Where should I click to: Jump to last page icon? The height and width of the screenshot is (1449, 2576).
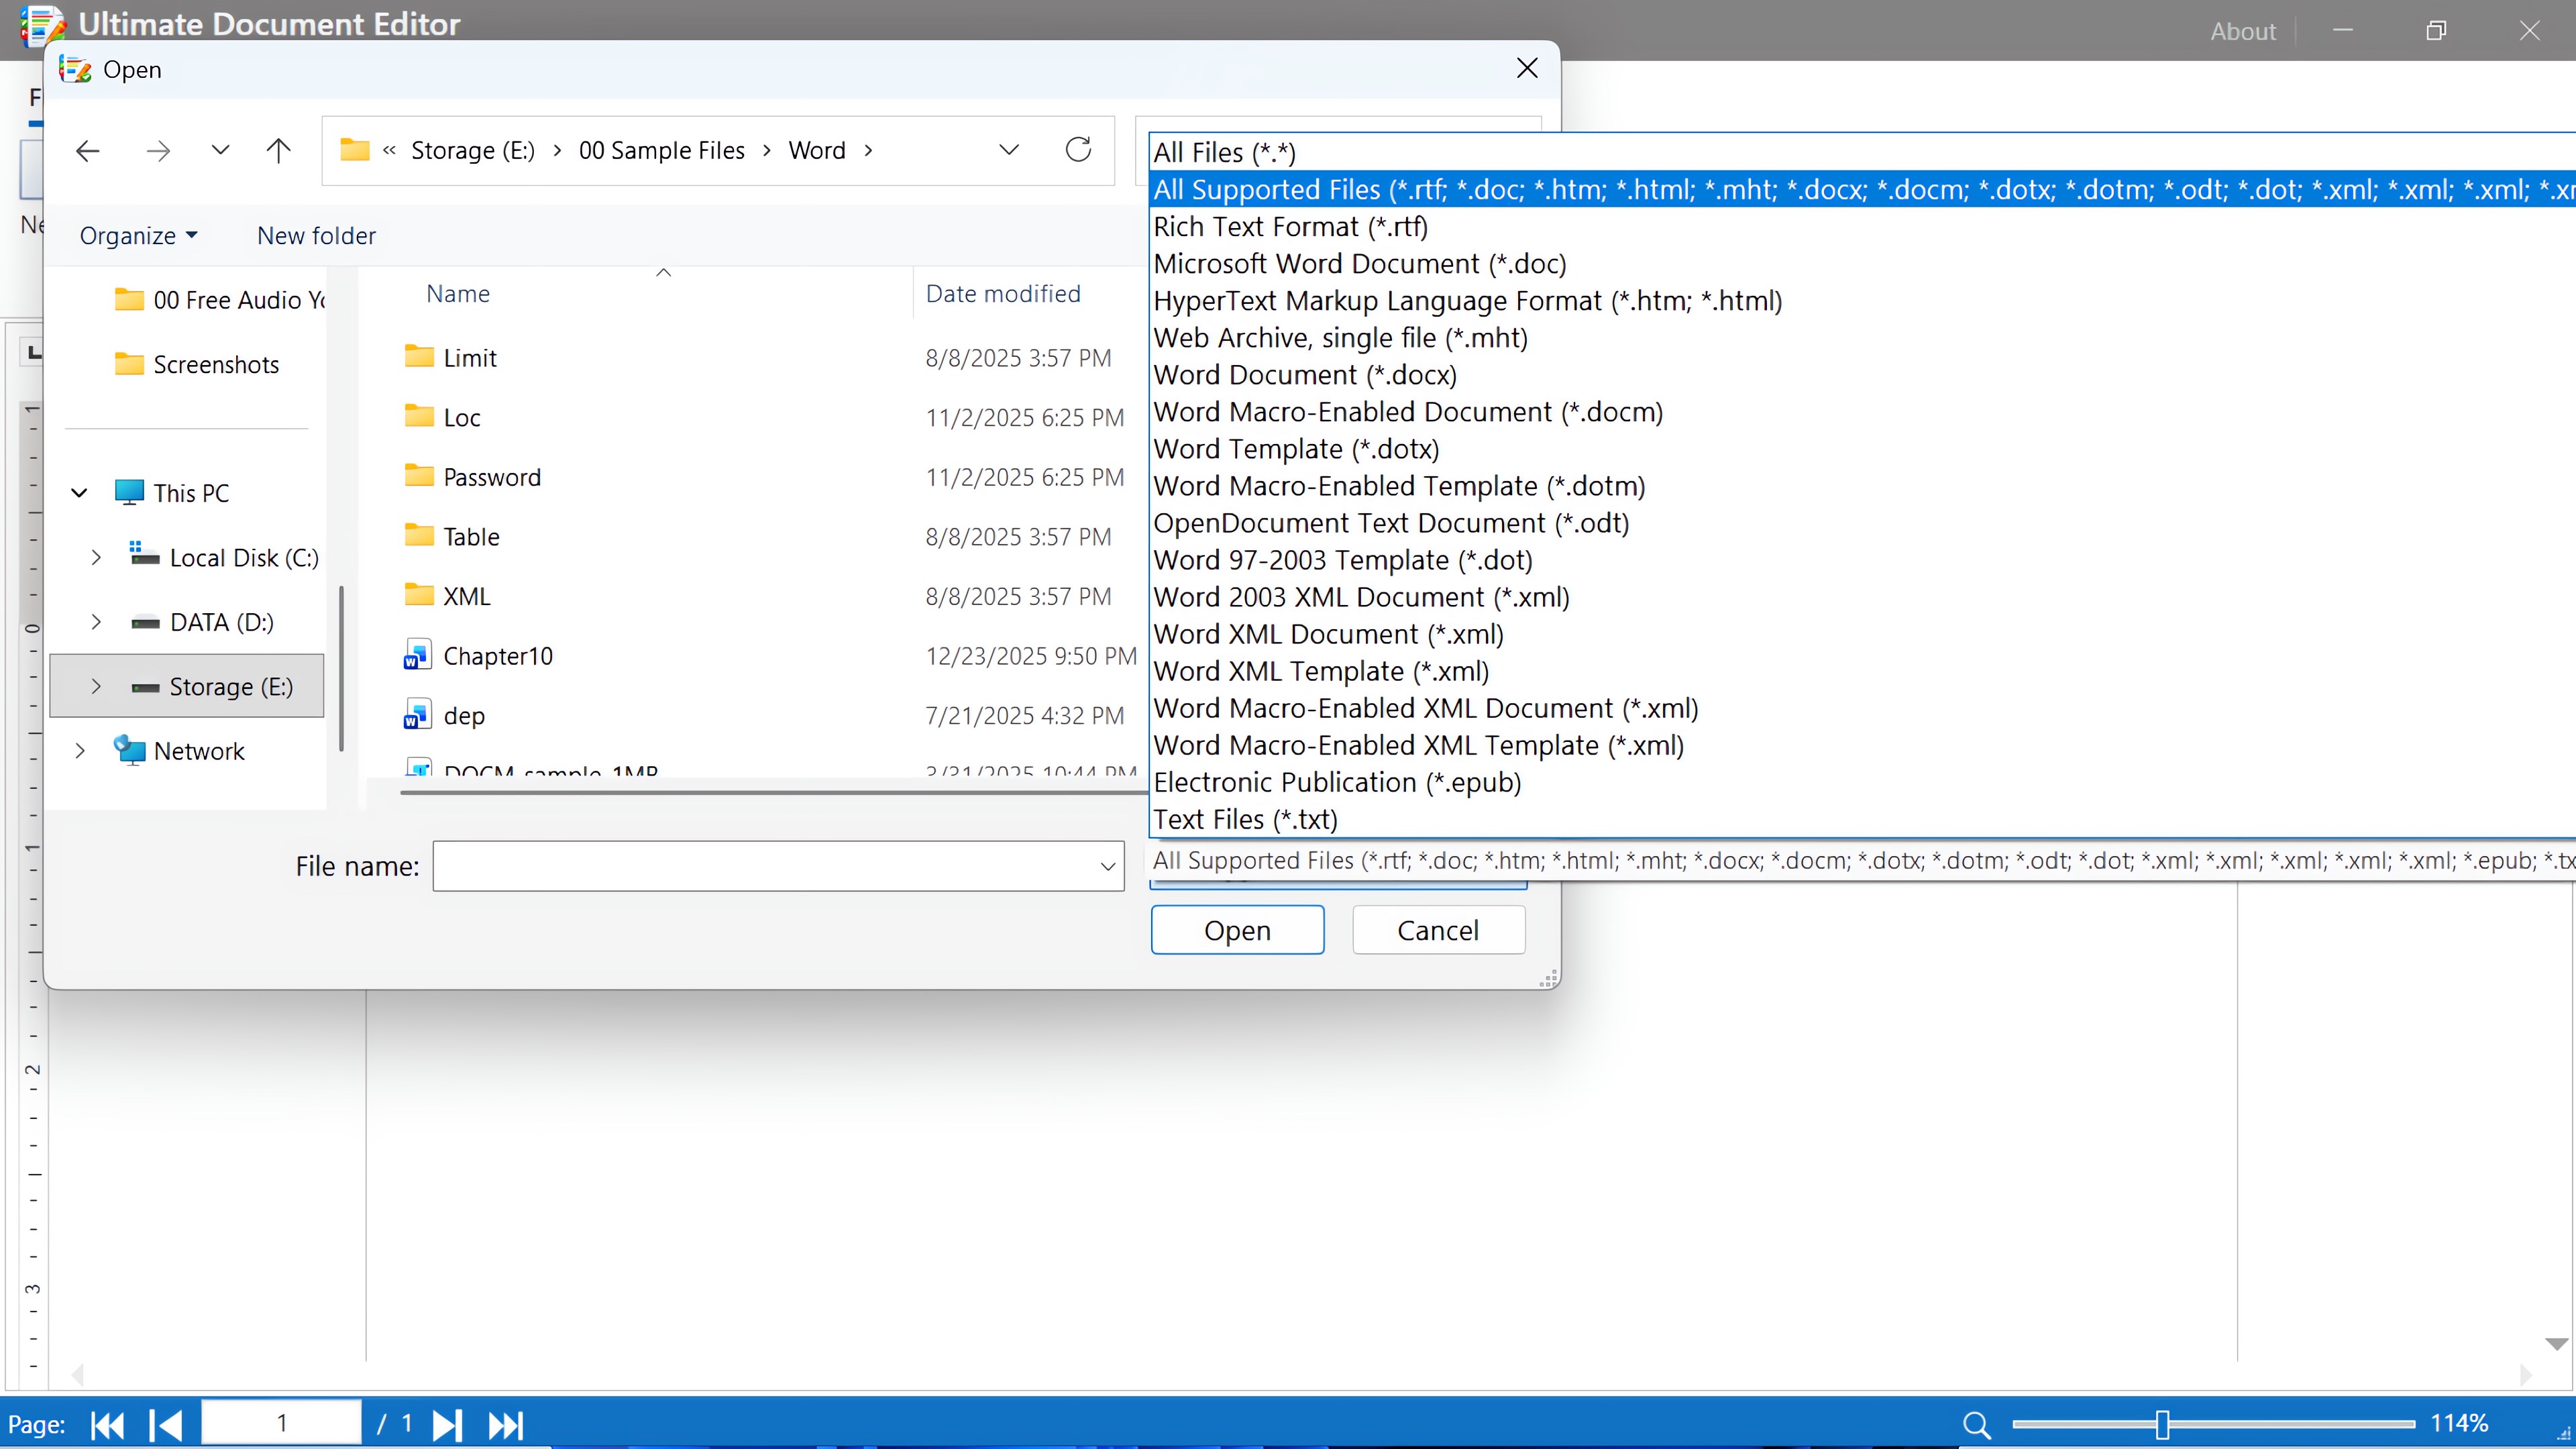point(505,1424)
